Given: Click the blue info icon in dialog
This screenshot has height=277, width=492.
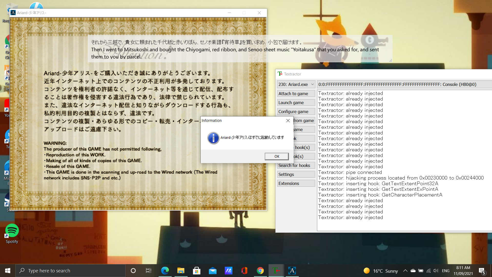Looking at the screenshot, I should tap(213, 138).
